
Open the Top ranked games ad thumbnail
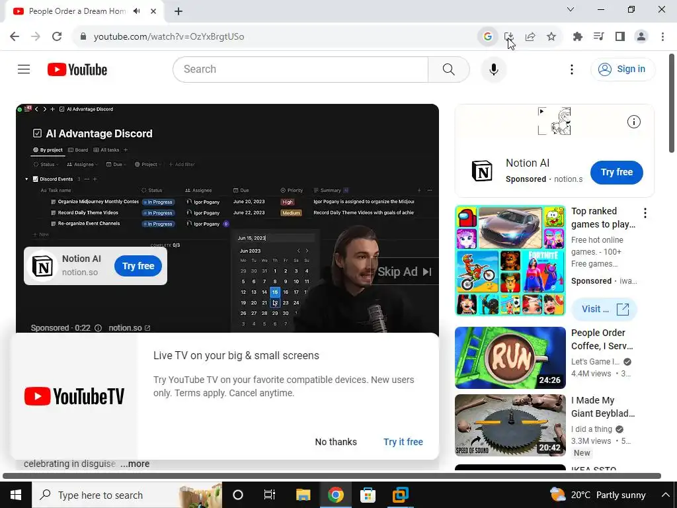tap(510, 261)
